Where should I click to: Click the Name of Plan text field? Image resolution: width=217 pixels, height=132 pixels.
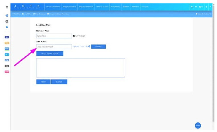click(54, 36)
